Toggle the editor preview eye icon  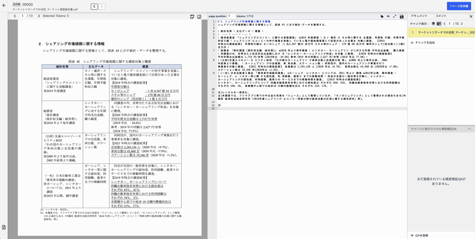tap(388, 16)
